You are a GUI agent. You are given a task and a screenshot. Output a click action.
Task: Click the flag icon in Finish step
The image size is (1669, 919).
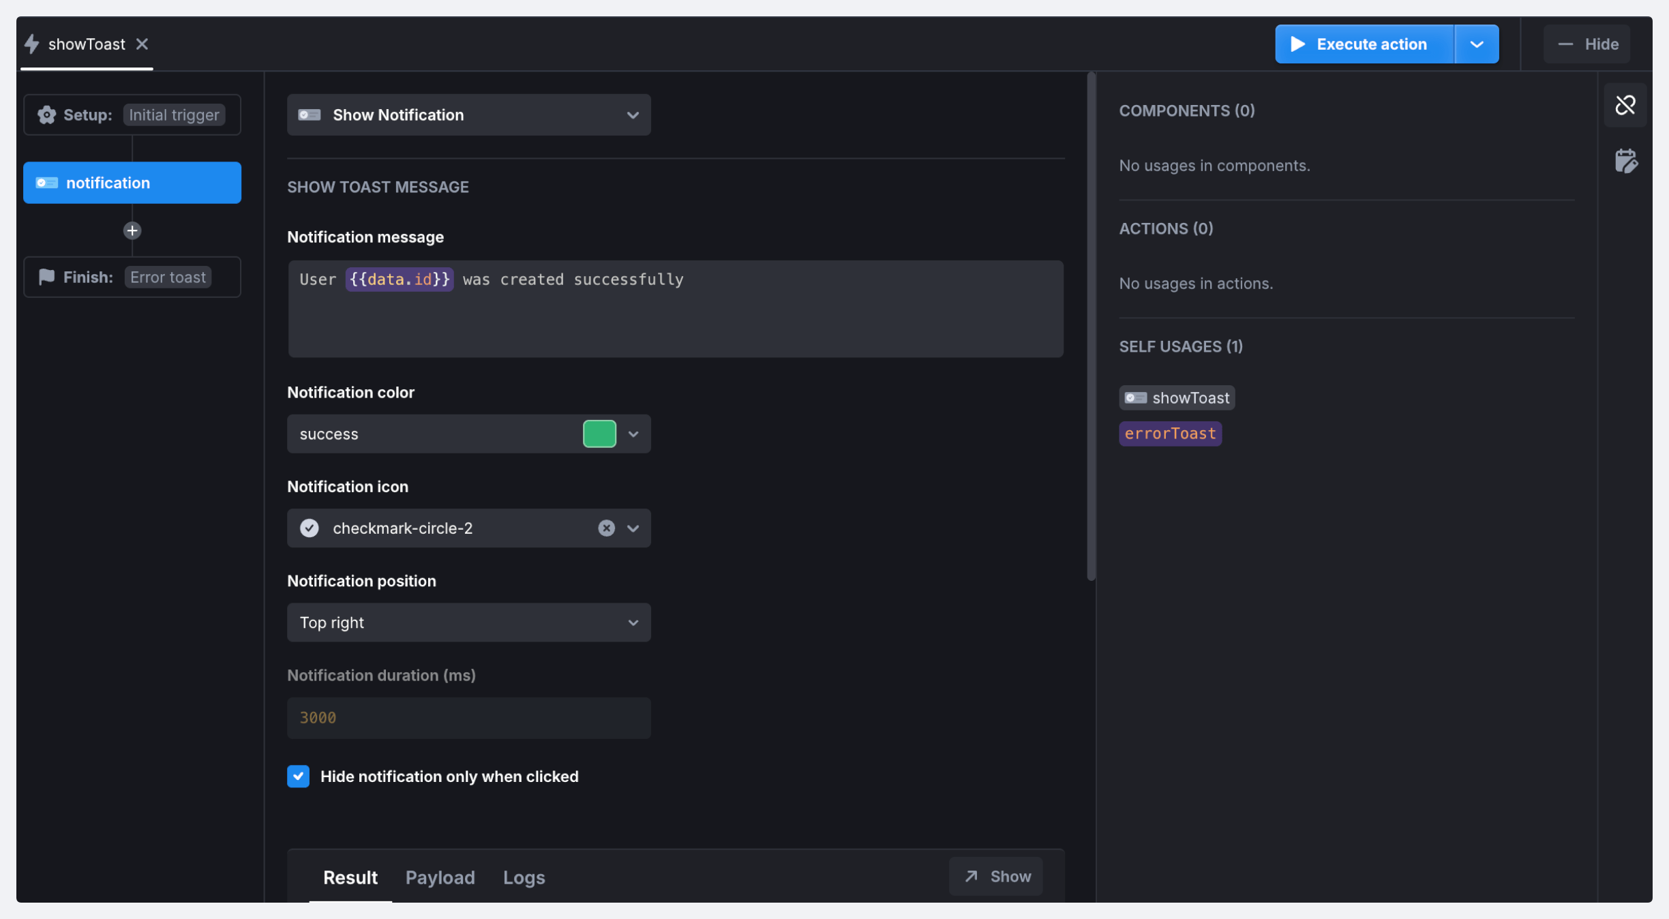pos(46,277)
